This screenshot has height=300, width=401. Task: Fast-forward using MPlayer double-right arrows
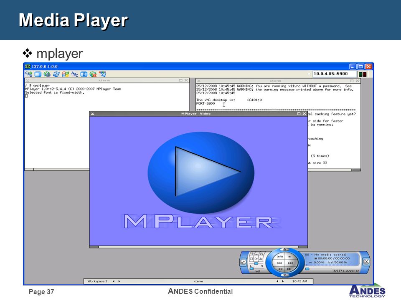289,269
